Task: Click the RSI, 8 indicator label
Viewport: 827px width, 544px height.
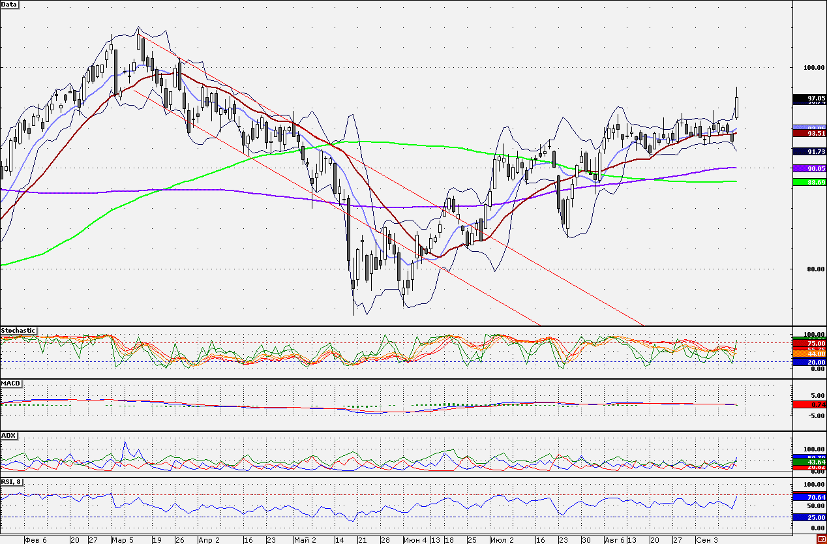Action: click(x=12, y=482)
